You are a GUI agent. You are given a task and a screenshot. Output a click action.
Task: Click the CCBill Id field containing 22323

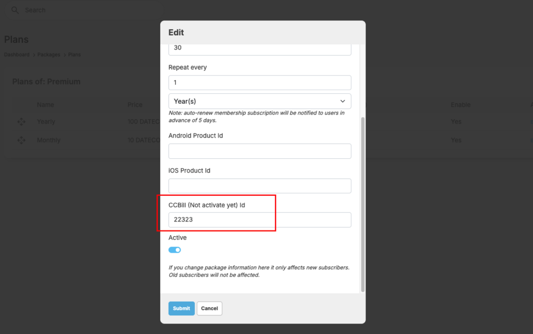click(x=260, y=220)
